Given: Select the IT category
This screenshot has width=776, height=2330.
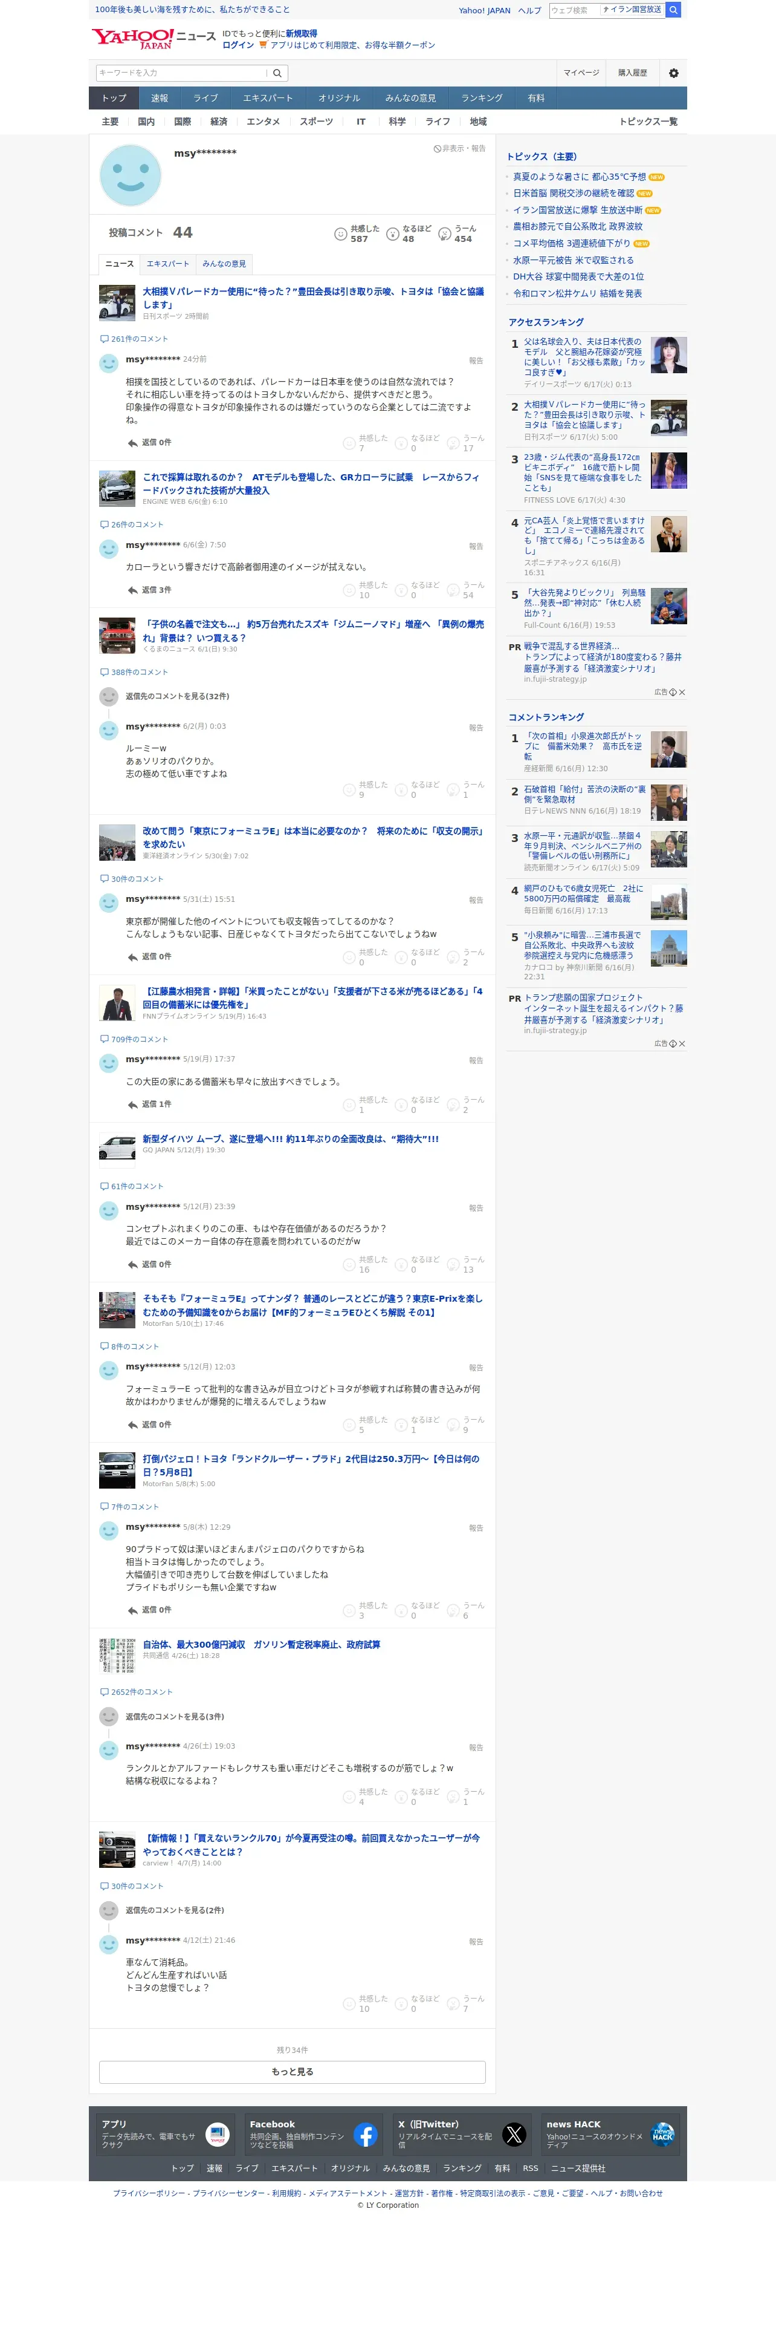Looking at the screenshot, I should 360,122.
